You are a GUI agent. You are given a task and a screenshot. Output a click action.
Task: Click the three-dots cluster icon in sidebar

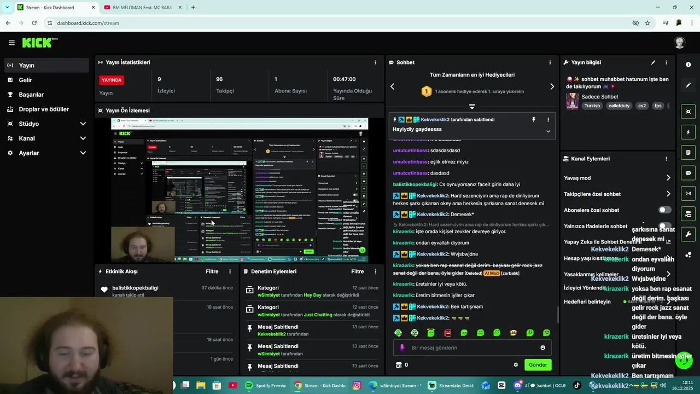pyautogui.click(x=688, y=254)
